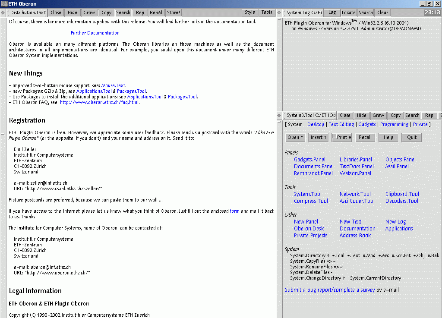This screenshot has width=442, height=318.
Task: Open the Address Book link
Action: point(355,236)
